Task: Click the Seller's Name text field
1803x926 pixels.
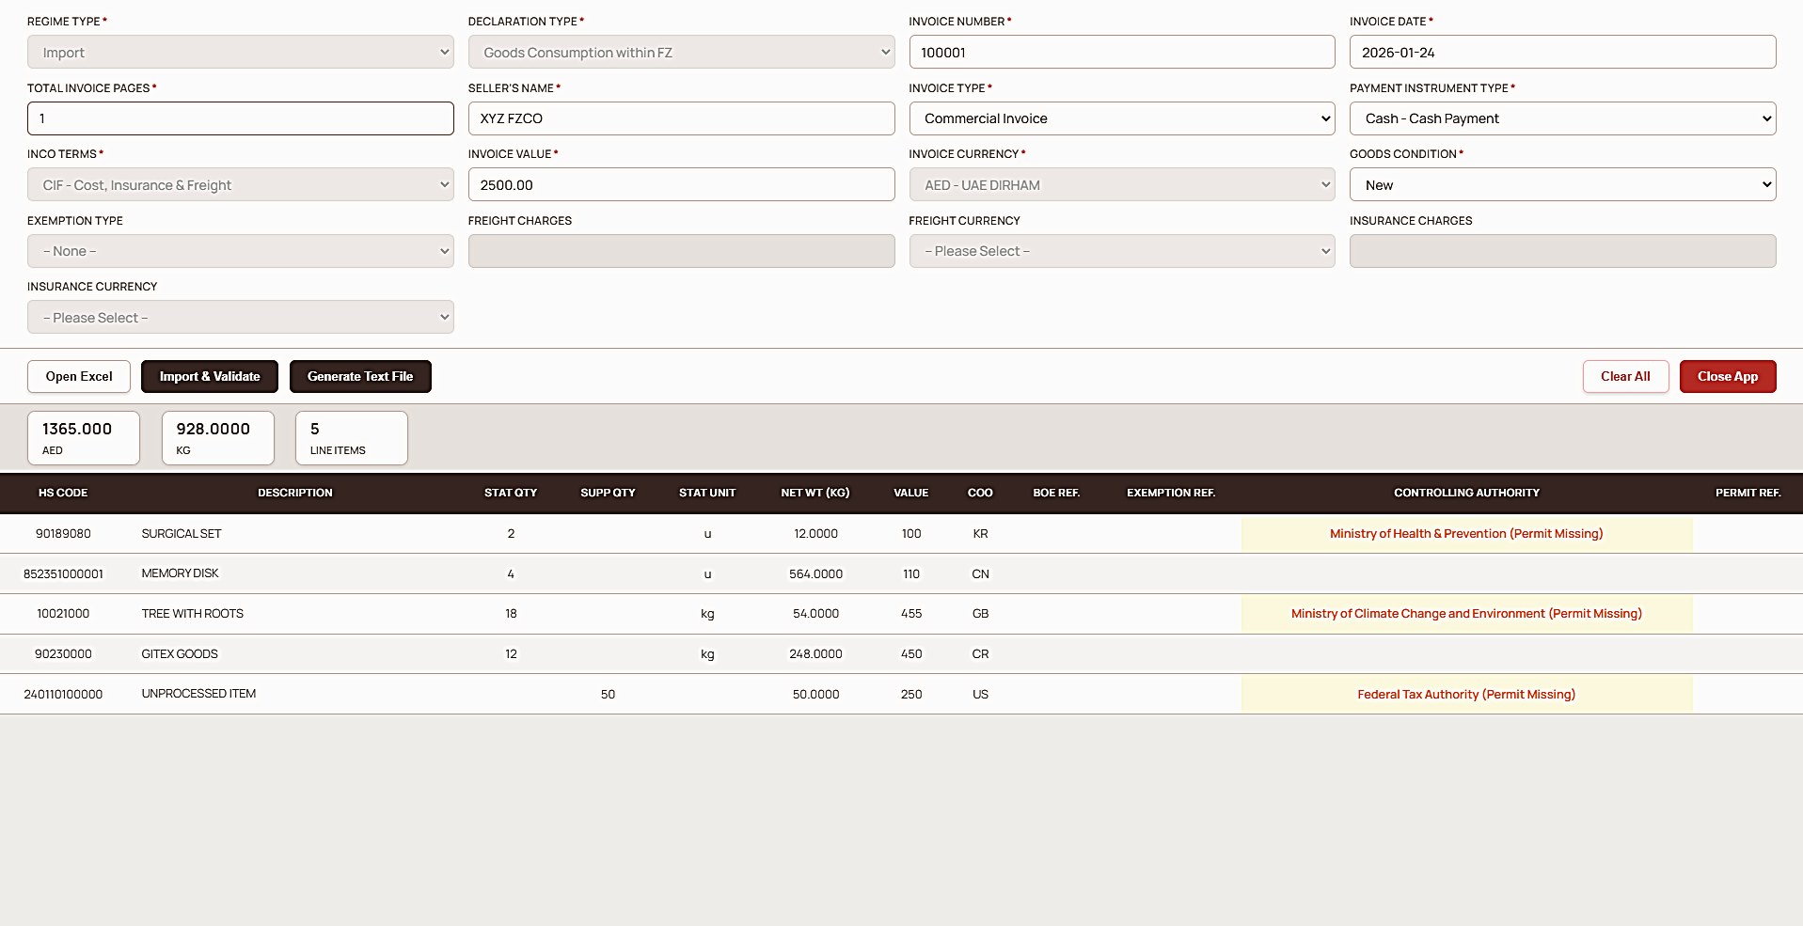Action: tap(680, 118)
